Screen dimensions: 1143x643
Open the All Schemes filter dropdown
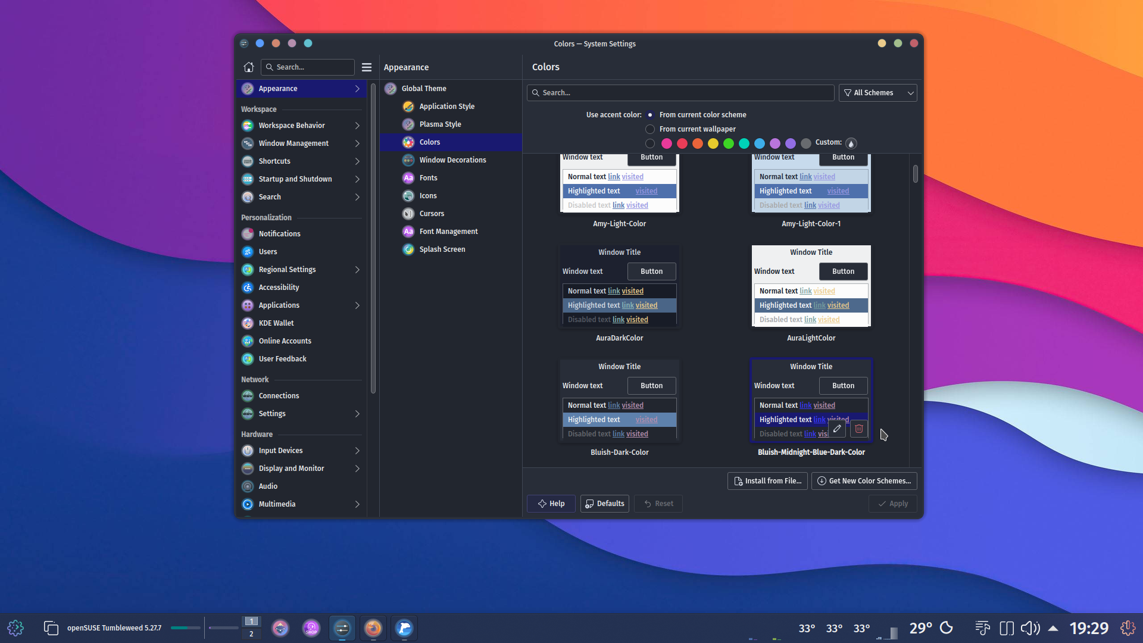pos(878,93)
